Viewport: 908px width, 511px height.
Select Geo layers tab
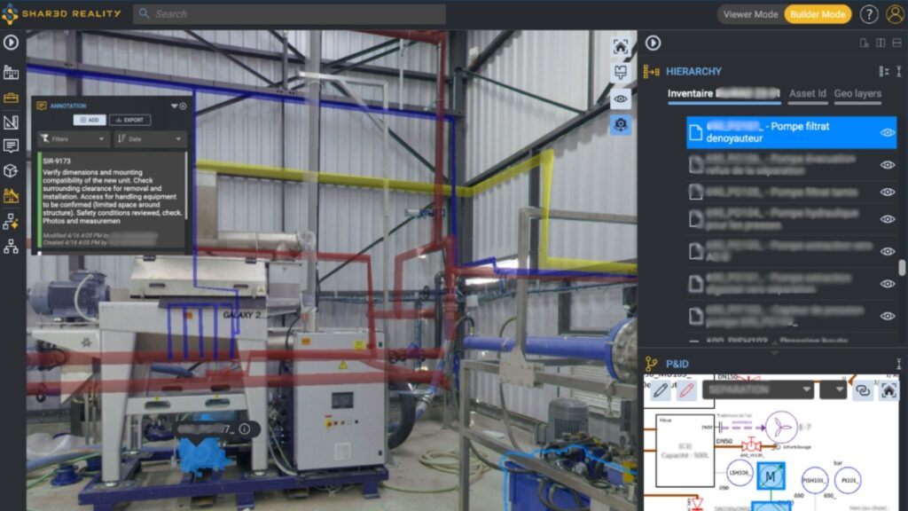pyautogui.click(x=857, y=94)
